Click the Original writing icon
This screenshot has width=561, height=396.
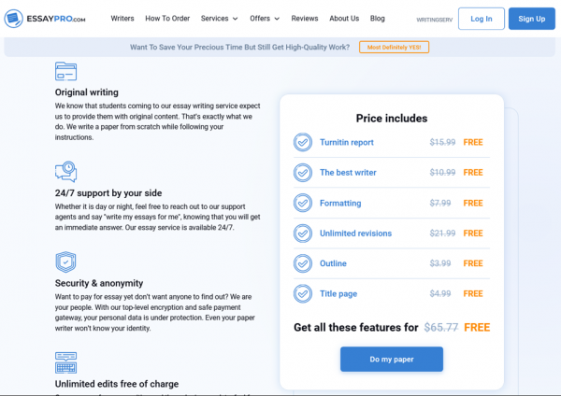65,72
